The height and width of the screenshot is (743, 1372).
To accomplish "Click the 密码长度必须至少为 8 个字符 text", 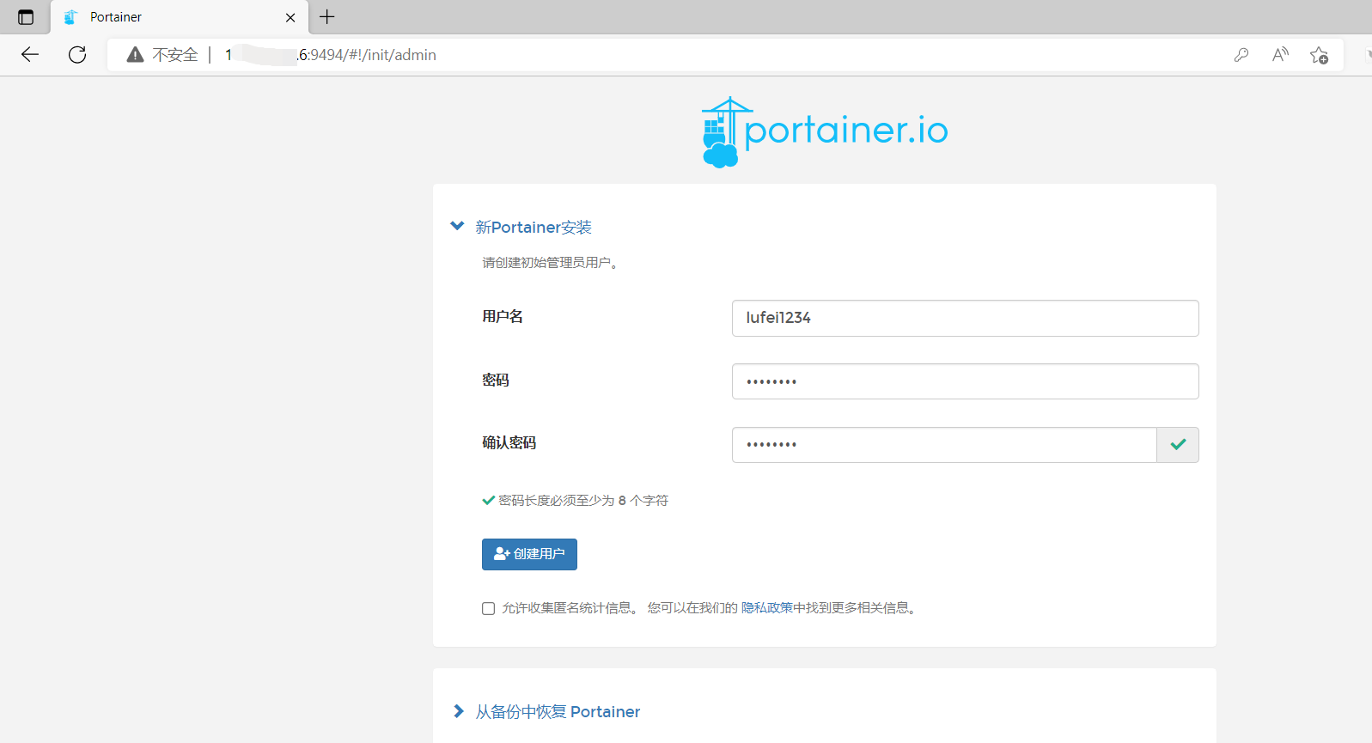I will pos(582,500).
